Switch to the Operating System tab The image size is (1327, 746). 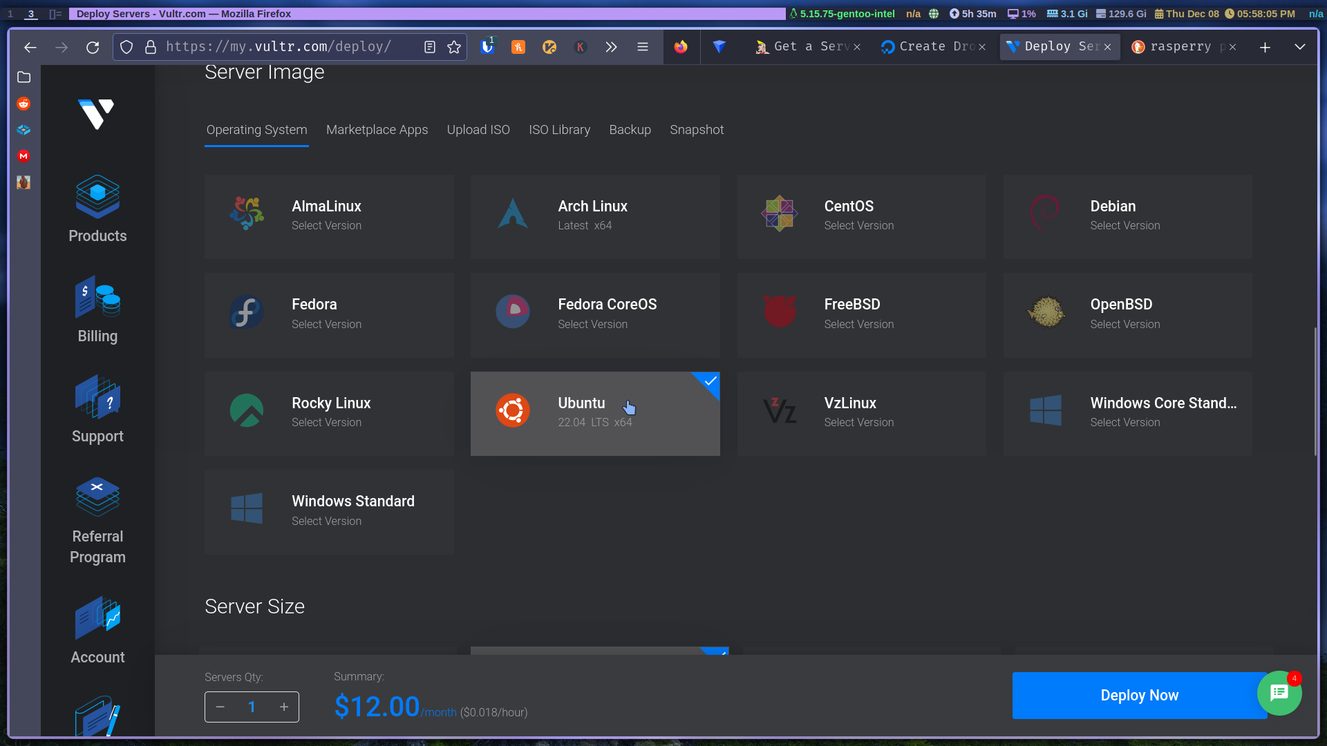(256, 130)
